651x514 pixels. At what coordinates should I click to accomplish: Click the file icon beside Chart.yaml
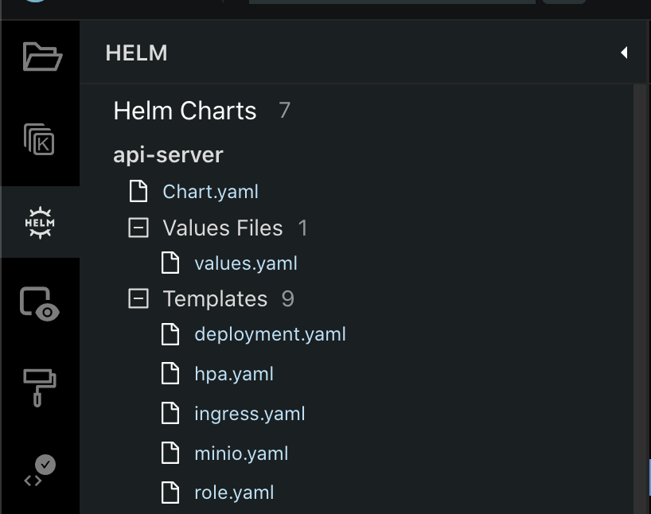138,192
